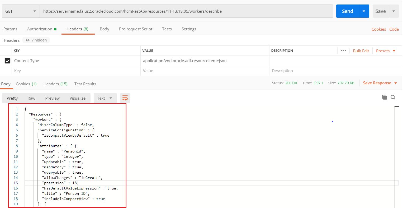
Task: Click Bulk Edit
Action: (361, 51)
